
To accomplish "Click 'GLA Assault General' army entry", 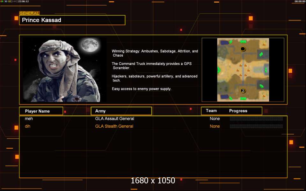I will coord(114,119).
